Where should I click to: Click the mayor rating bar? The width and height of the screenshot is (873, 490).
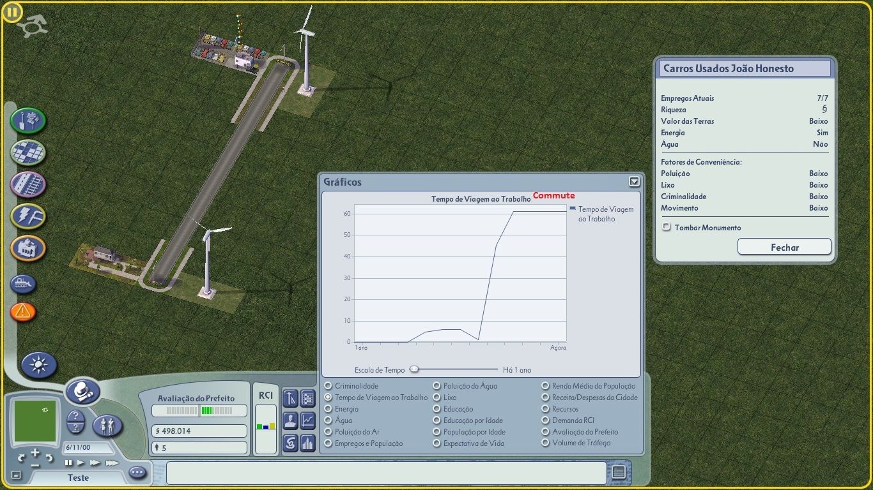199,410
